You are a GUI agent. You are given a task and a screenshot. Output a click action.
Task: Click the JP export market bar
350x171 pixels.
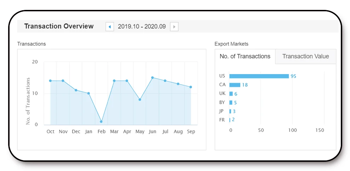coord(230,111)
